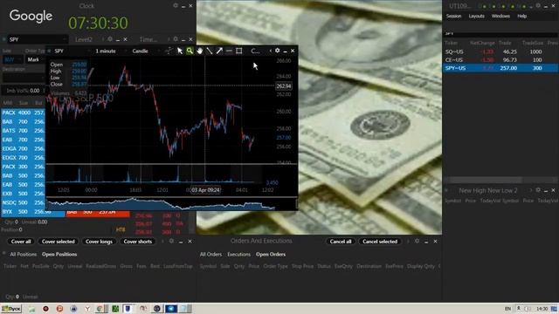Choose the horizontal line drawing tool
This screenshot has width=559, height=314.
click(229, 51)
